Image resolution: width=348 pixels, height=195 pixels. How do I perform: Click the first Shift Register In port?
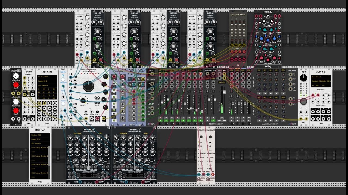pos(134,79)
